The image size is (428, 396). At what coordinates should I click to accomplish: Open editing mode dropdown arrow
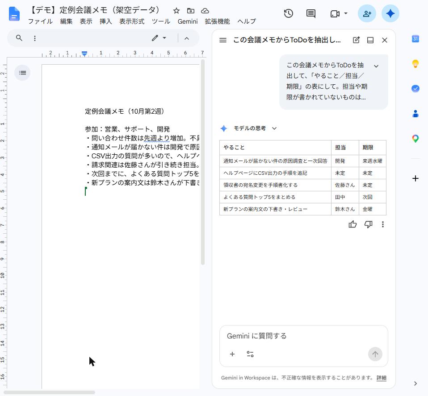pos(164,38)
